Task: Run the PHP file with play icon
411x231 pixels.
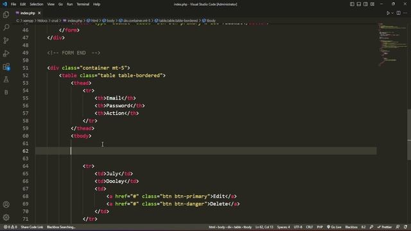Action: point(388,13)
